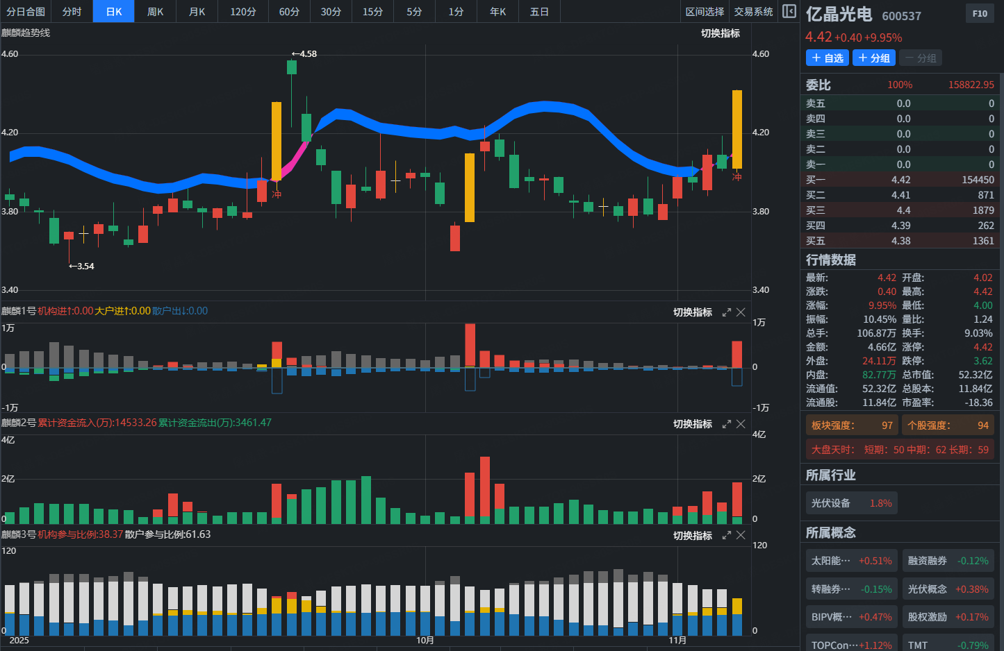Open the 光伏设备 industry tag

(x=851, y=503)
